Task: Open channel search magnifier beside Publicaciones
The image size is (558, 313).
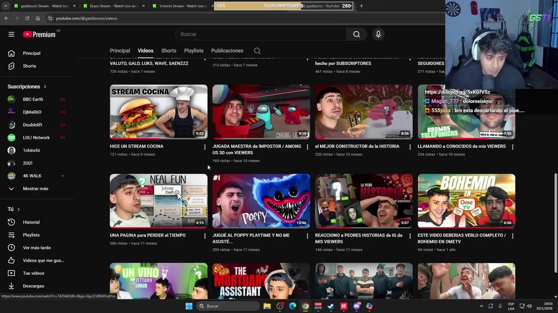Action: [257, 51]
